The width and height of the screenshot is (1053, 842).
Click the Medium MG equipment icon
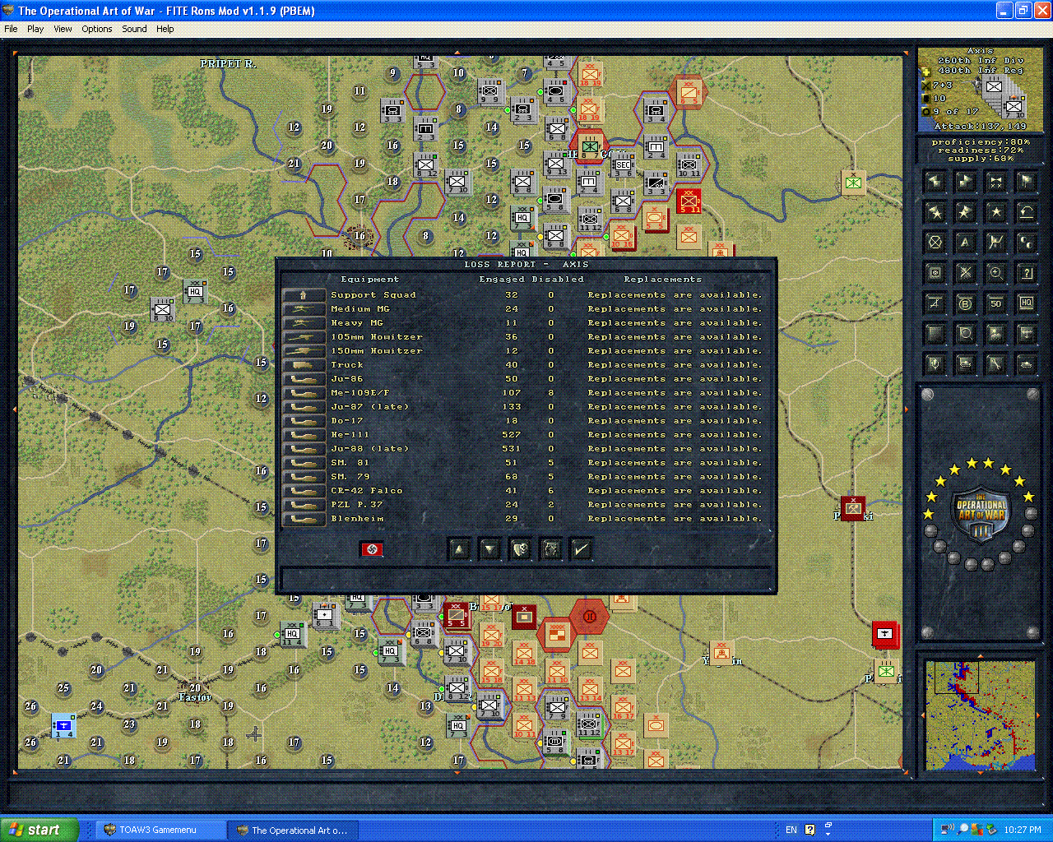point(304,308)
